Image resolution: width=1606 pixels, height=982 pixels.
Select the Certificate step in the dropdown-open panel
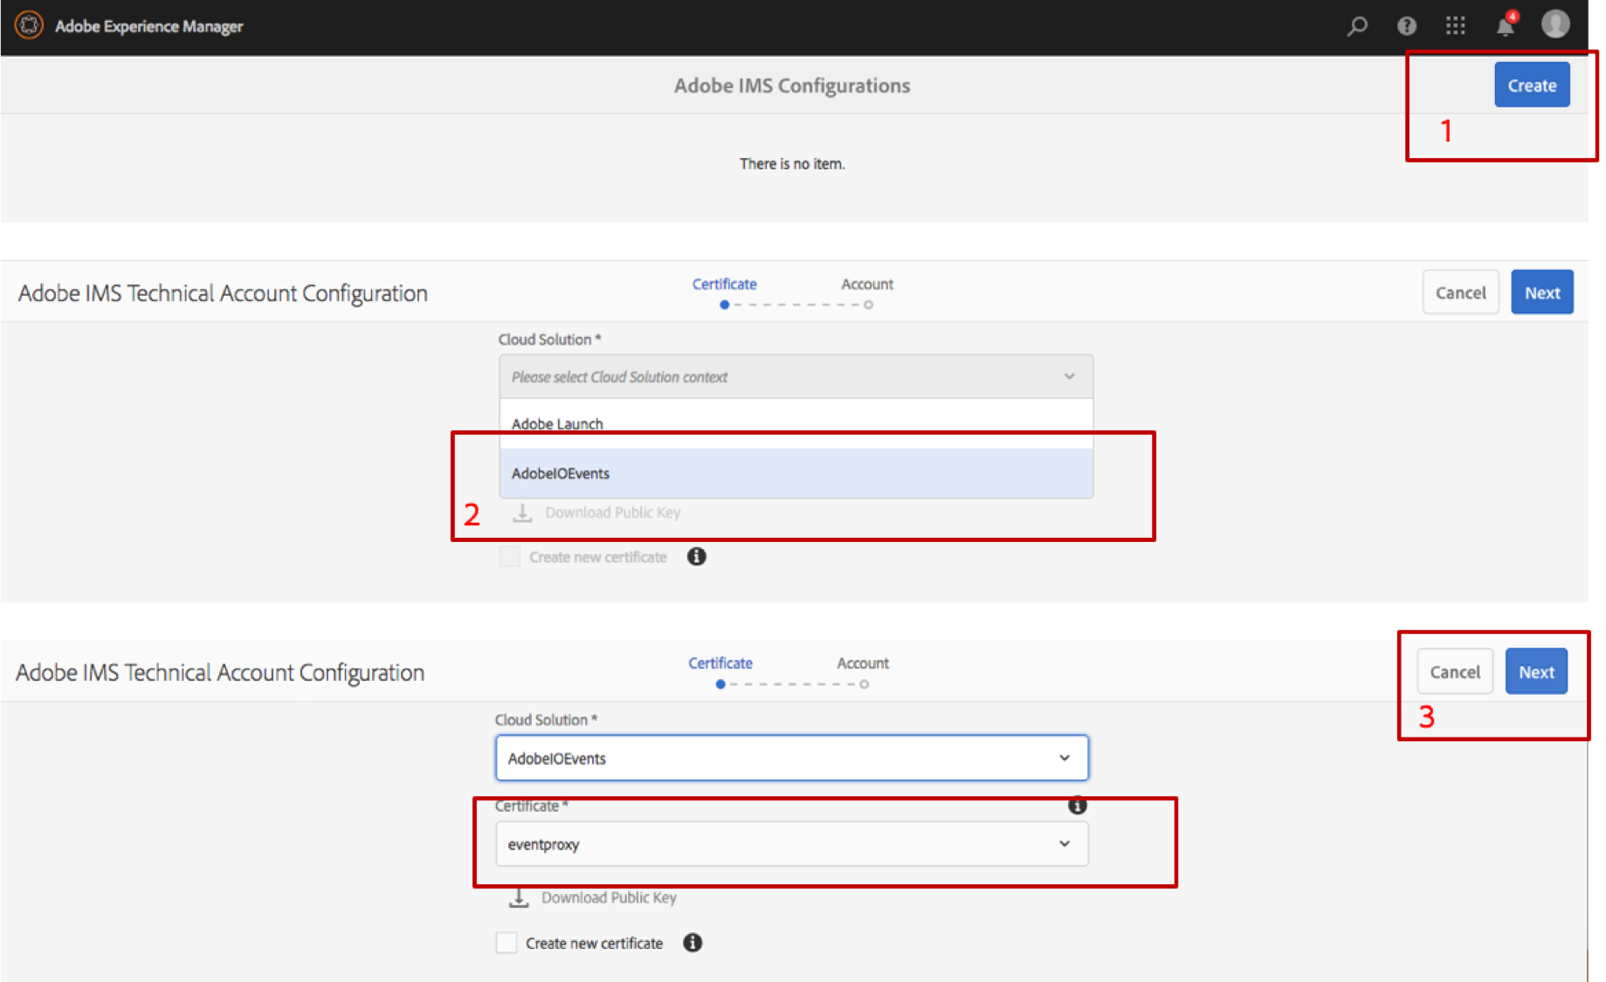[724, 285]
